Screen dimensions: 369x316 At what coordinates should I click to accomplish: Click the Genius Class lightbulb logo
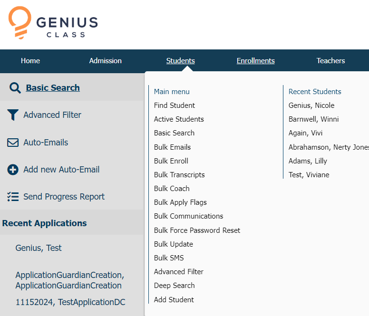coord(20,23)
